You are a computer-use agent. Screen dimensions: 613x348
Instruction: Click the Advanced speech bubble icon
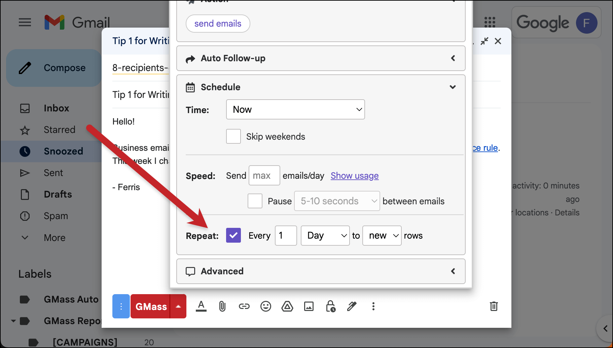[x=190, y=272]
